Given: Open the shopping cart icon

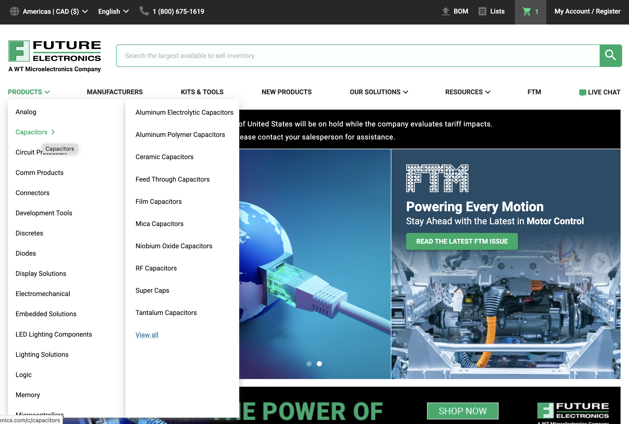Looking at the screenshot, I should [x=526, y=11].
